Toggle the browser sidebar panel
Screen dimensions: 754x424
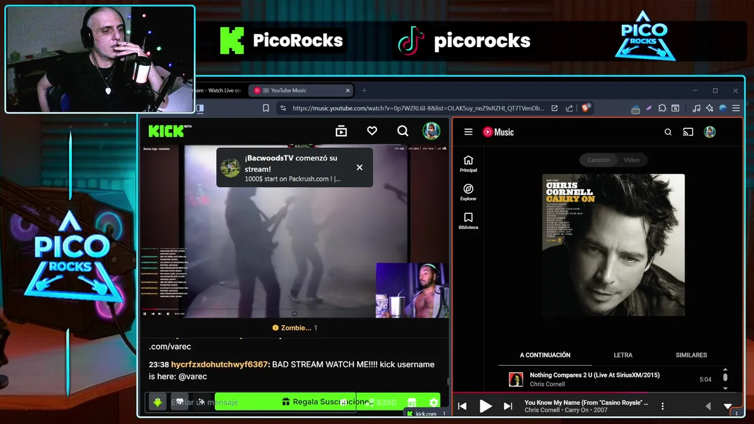tap(200, 108)
